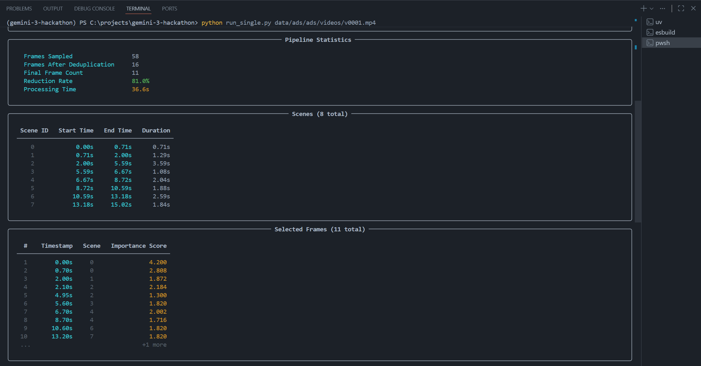Click the terminal vertical scrollbar thumb

click(x=638, y=162)
